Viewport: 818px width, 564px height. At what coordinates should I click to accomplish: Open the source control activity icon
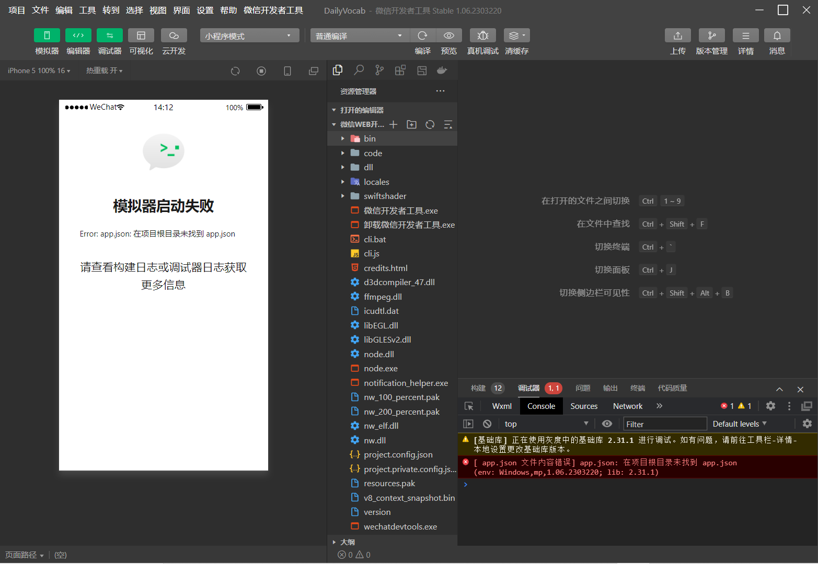click(379, 70)
